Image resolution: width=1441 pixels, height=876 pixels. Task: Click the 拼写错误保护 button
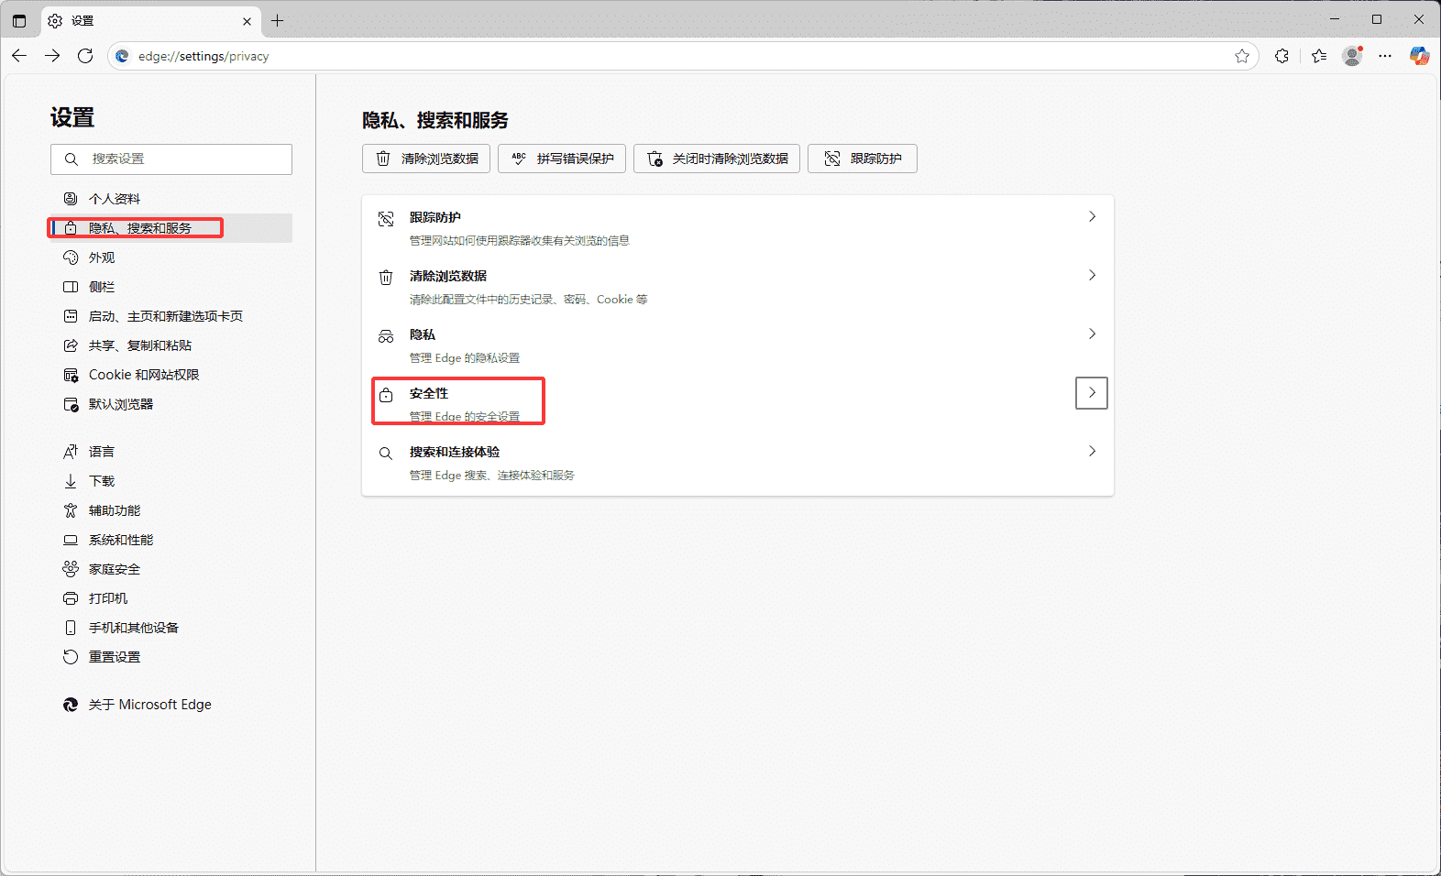coord(562,159)
